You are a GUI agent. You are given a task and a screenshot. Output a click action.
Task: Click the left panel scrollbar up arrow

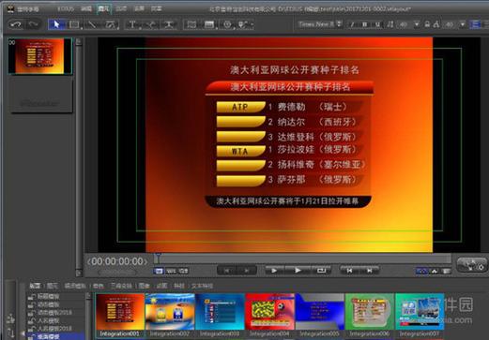tap(79, 42)
